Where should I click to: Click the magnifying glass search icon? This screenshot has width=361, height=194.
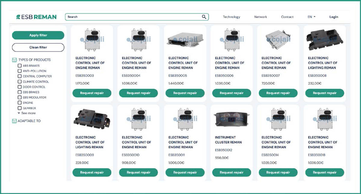(204, 17)
